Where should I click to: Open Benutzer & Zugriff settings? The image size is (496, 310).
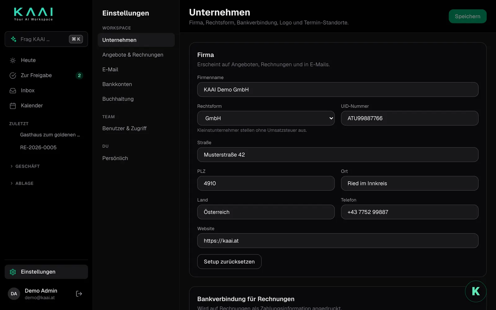(x=136, y=128)
